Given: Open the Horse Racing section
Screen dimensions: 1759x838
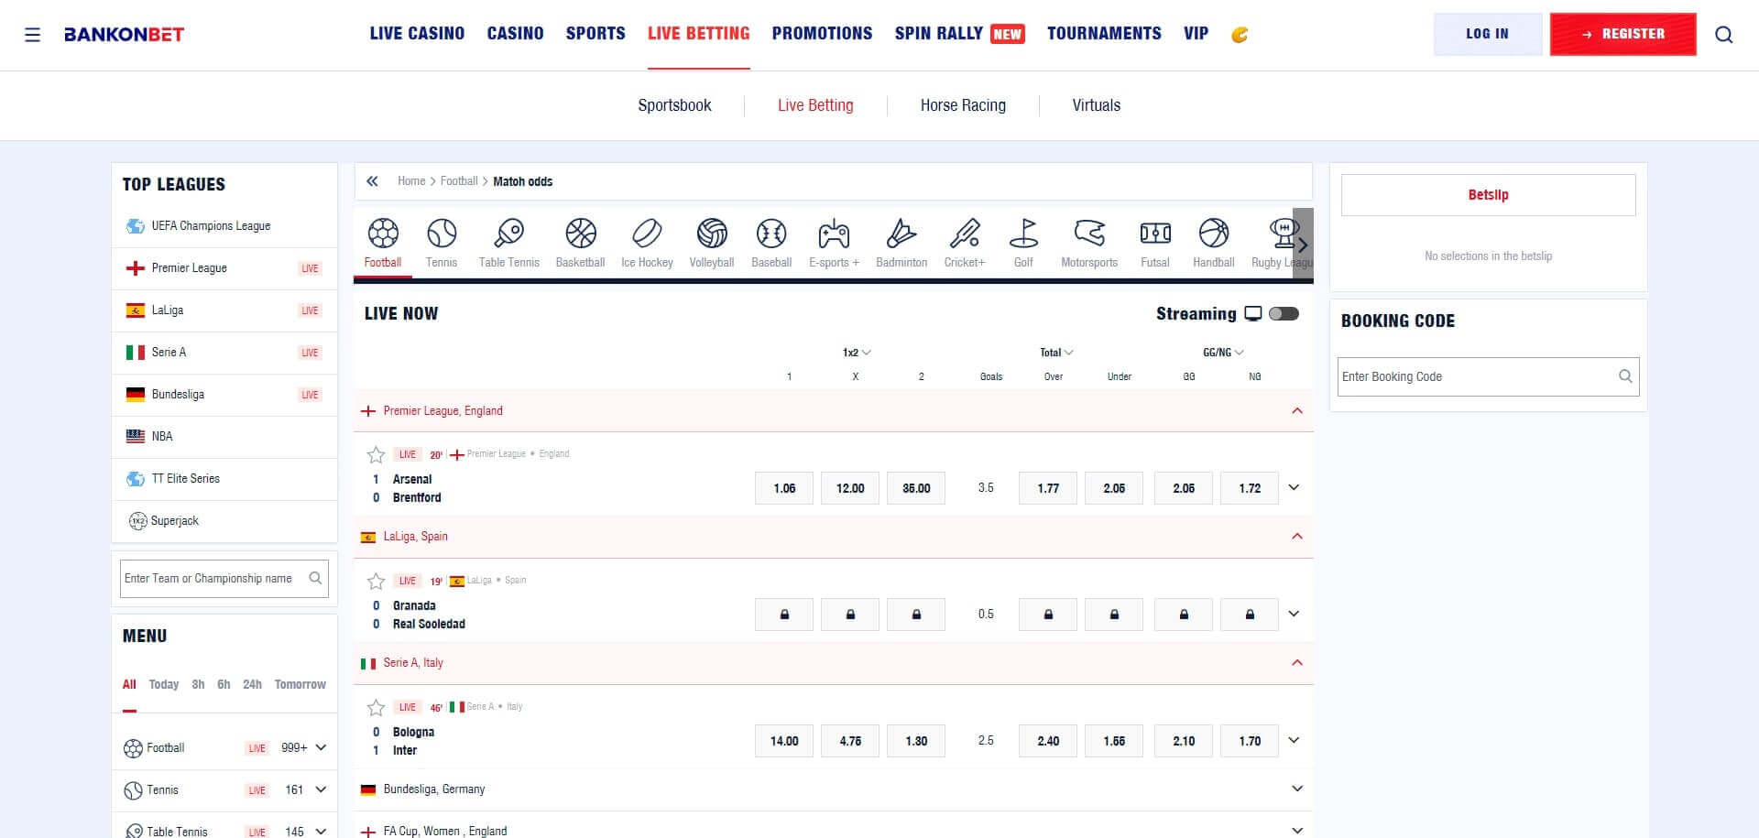Looking at the screenshot, I should (x=963, y=104).
